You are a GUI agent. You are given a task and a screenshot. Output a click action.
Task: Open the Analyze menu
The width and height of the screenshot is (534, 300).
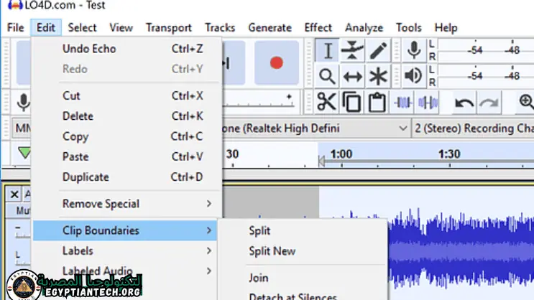coord(364,27)
